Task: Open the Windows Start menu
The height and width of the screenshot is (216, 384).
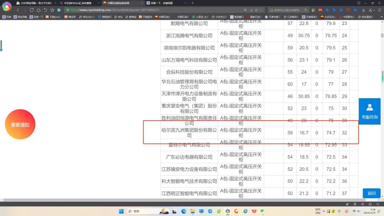Action: coord(121,211)
